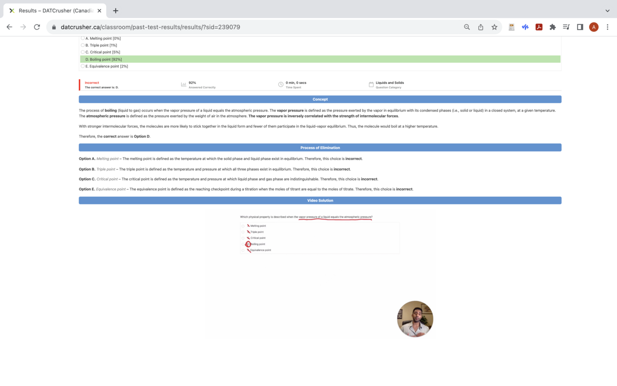Click the 'Option C. Critical point' explanation
This screenshot has width=617, height=386.
(228, 179)
